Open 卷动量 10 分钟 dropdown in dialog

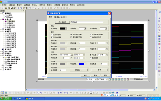pyautogui.click(x=106, y=55)
